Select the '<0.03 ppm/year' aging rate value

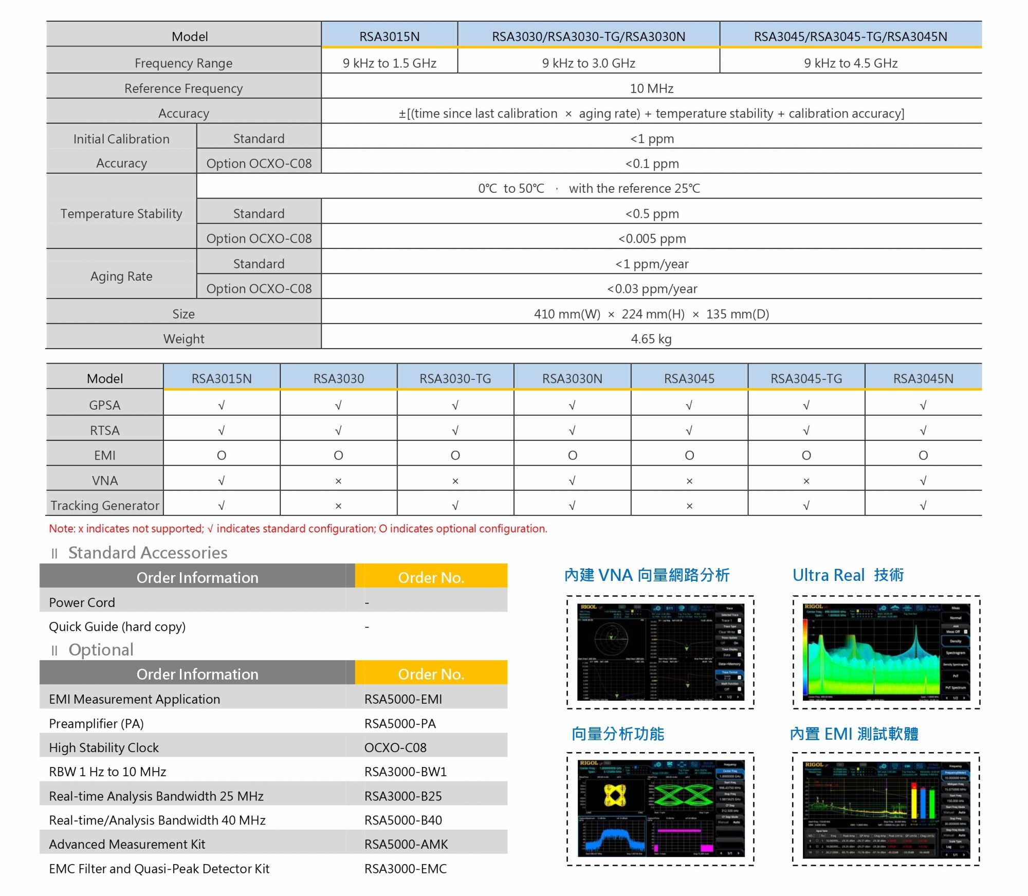click(652, 288)
